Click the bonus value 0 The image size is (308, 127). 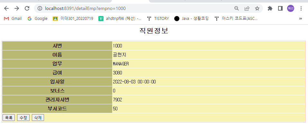tap(114, 91)
